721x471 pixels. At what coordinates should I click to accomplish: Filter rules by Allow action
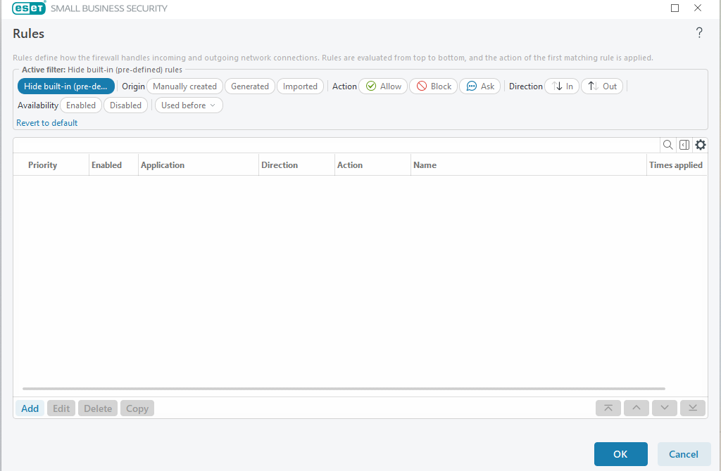(383, 86)
